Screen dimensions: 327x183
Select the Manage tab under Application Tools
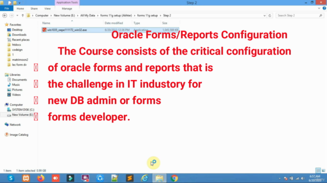[x=67, y=9]
